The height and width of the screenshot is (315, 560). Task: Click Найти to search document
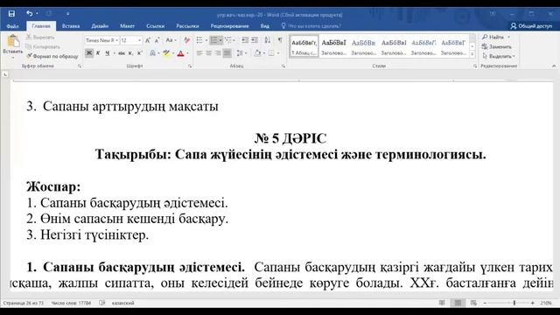(493, 37)
